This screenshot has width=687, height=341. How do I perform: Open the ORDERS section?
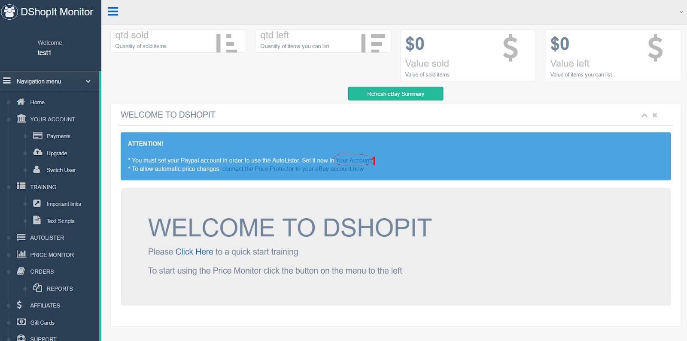click(x=42, y=272)
